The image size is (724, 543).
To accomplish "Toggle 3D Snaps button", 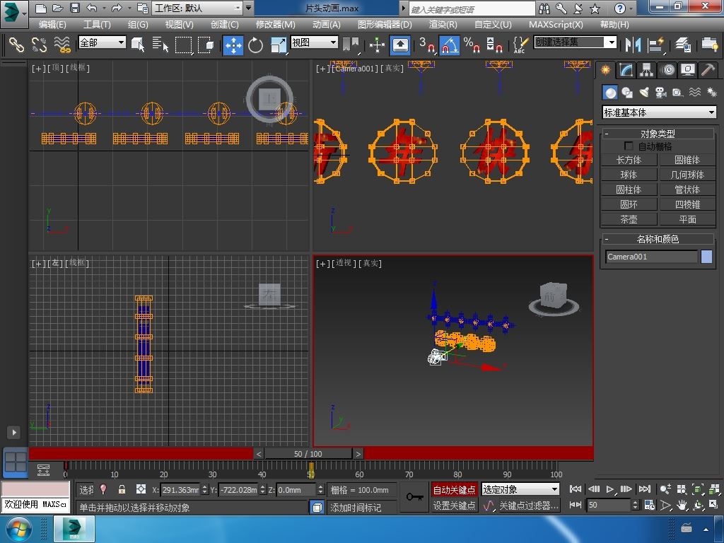I will click(x=426, y=45).
